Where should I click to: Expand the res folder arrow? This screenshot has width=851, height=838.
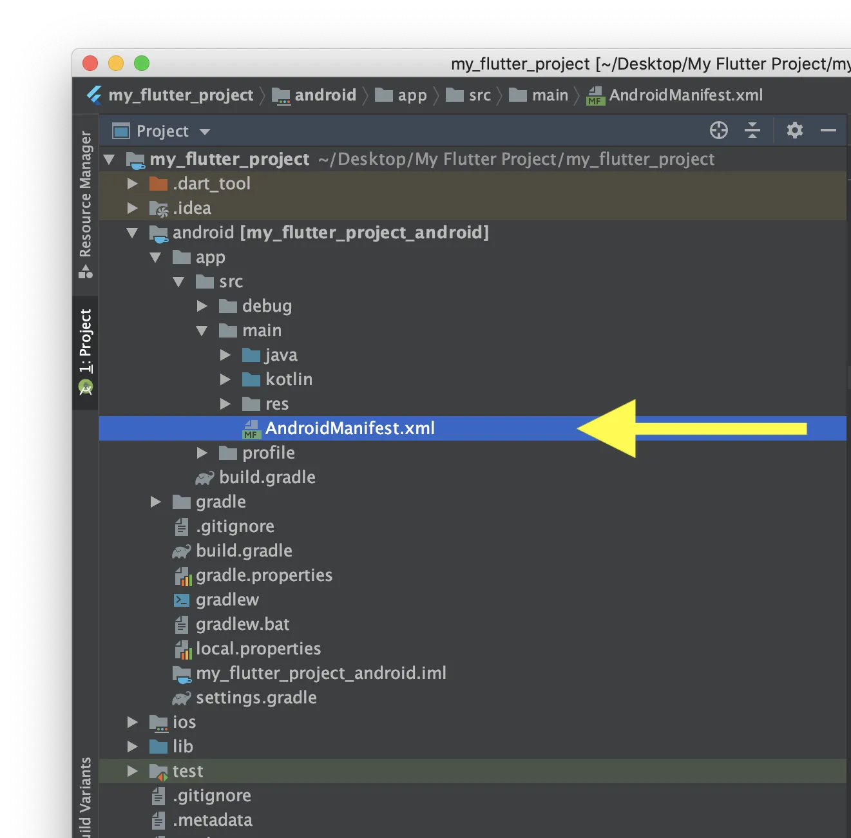pyautogui.click(x=225, y=404)
